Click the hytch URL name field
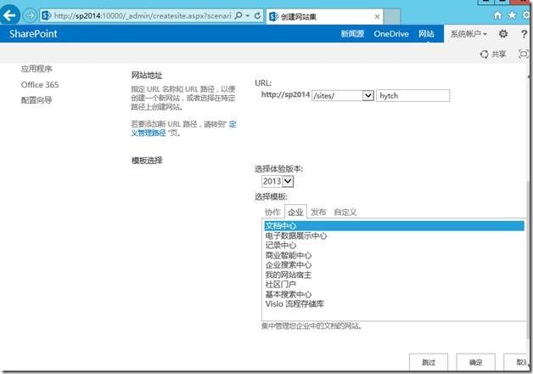This screenshot has width=533, height=374. pos(412,96)
